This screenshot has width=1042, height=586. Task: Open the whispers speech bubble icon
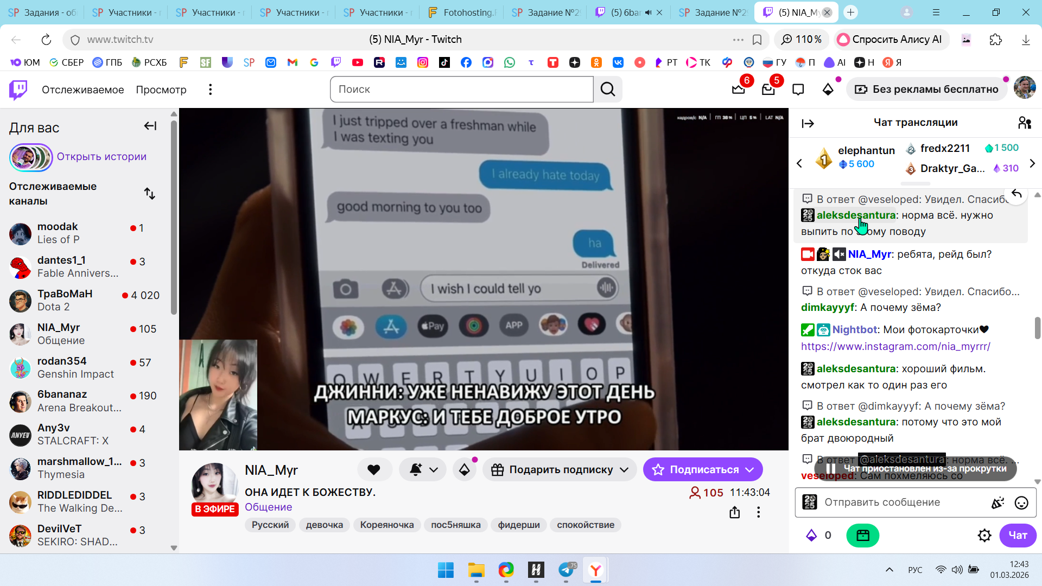(x=798, y=90)
